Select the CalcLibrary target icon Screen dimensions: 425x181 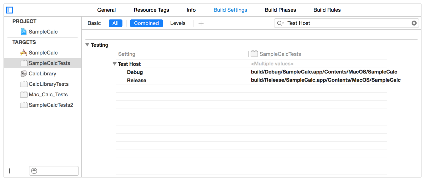pos(24,74)
